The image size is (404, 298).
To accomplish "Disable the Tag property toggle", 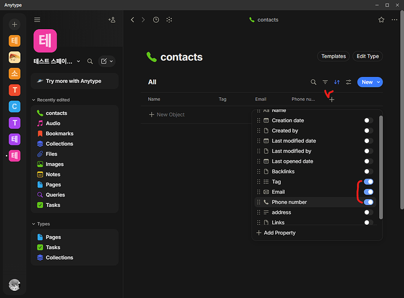I will [368, 182].
